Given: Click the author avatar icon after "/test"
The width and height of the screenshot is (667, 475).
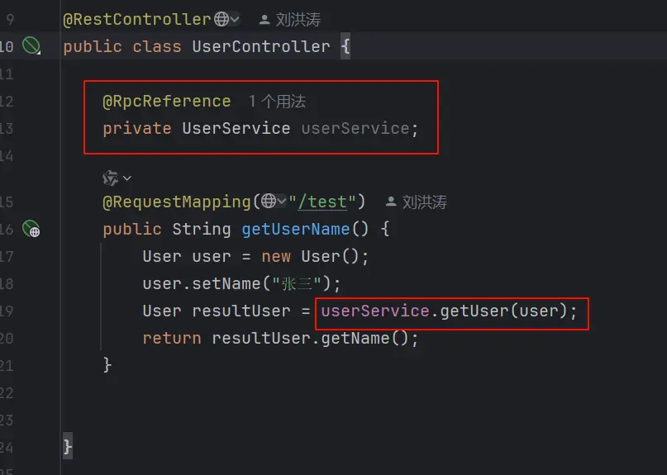Looking at the screenshot, I should pyautogui.click(x=390, y=202).
